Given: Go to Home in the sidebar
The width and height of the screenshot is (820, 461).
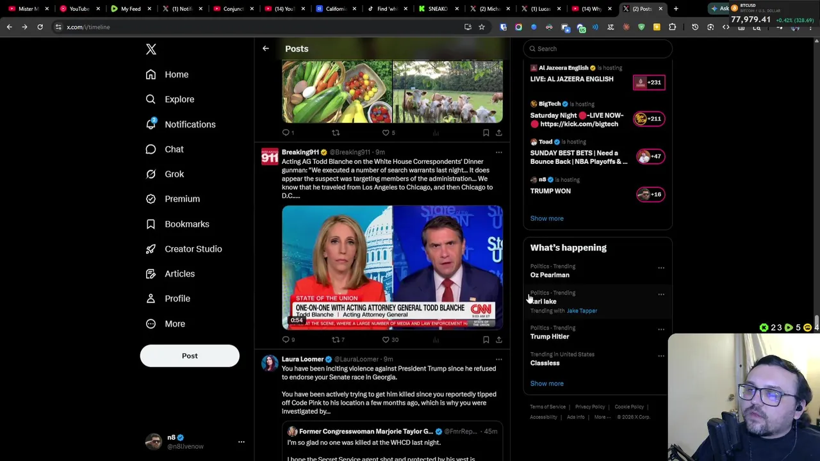Looking at the screenshot, I should coord(167,74).
